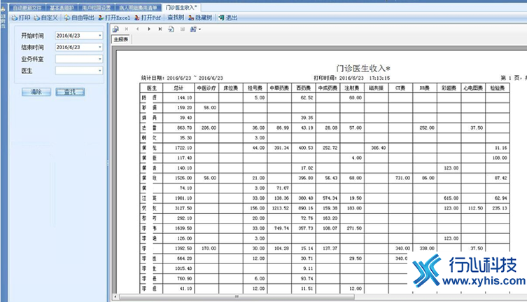The image size is (527, 302).
Task: Go to previous report page
Action: click(137, 29)
